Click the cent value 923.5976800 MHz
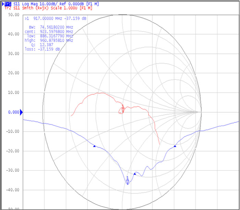Image resolution: width=240 pixels, height=210 pixels. (x=57, y=32)
